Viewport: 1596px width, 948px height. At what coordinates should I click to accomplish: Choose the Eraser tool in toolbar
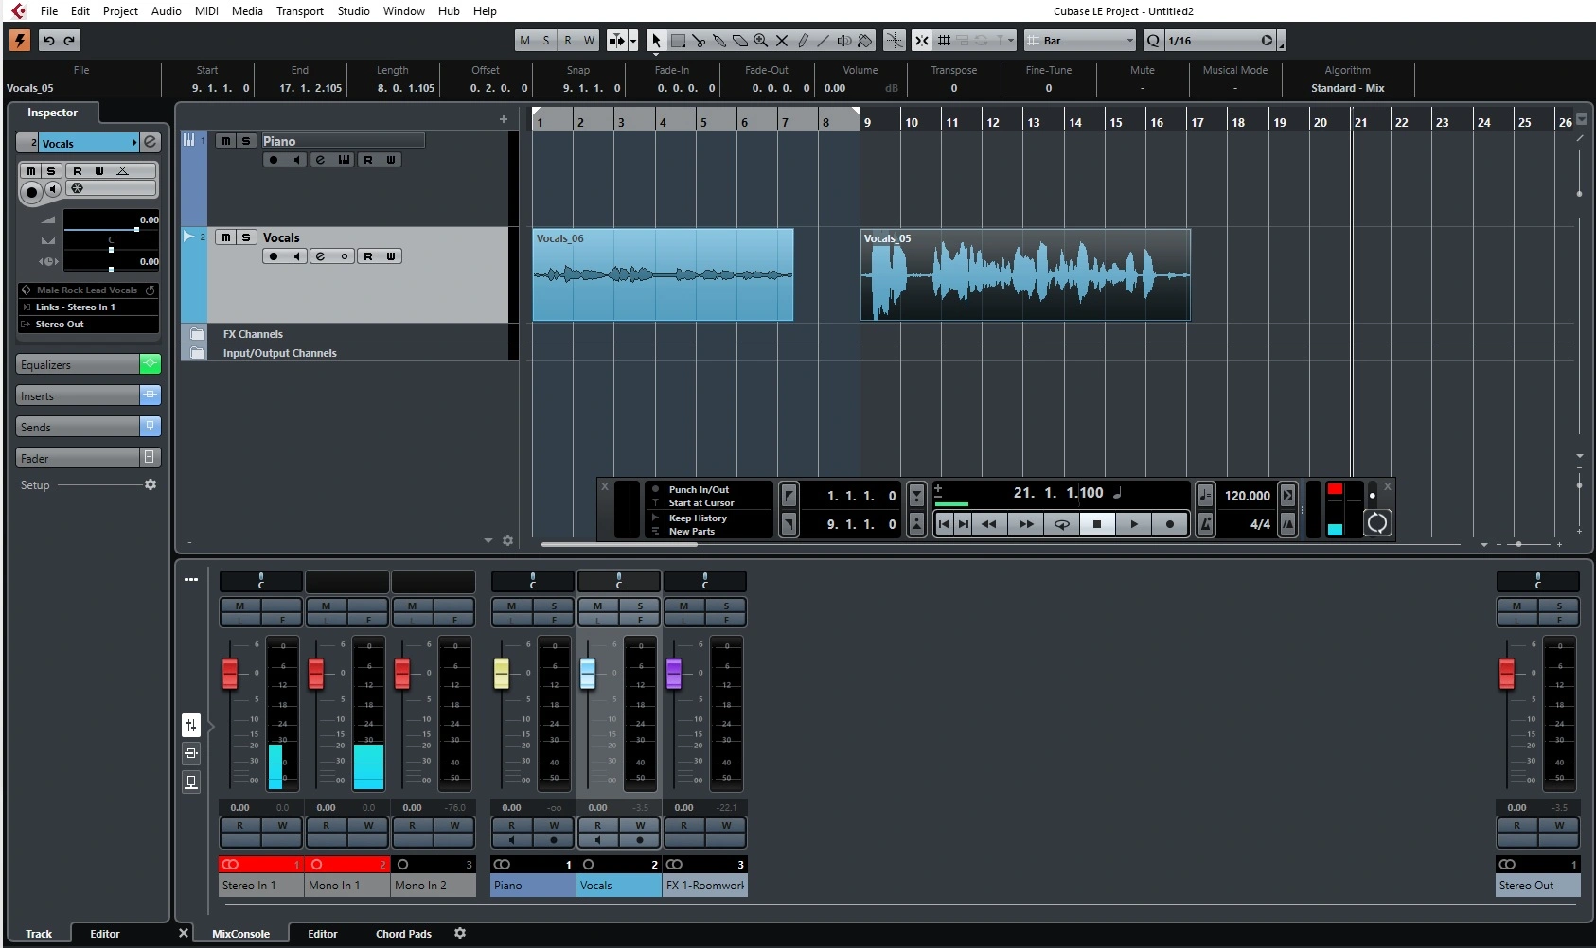coord(740,41)
